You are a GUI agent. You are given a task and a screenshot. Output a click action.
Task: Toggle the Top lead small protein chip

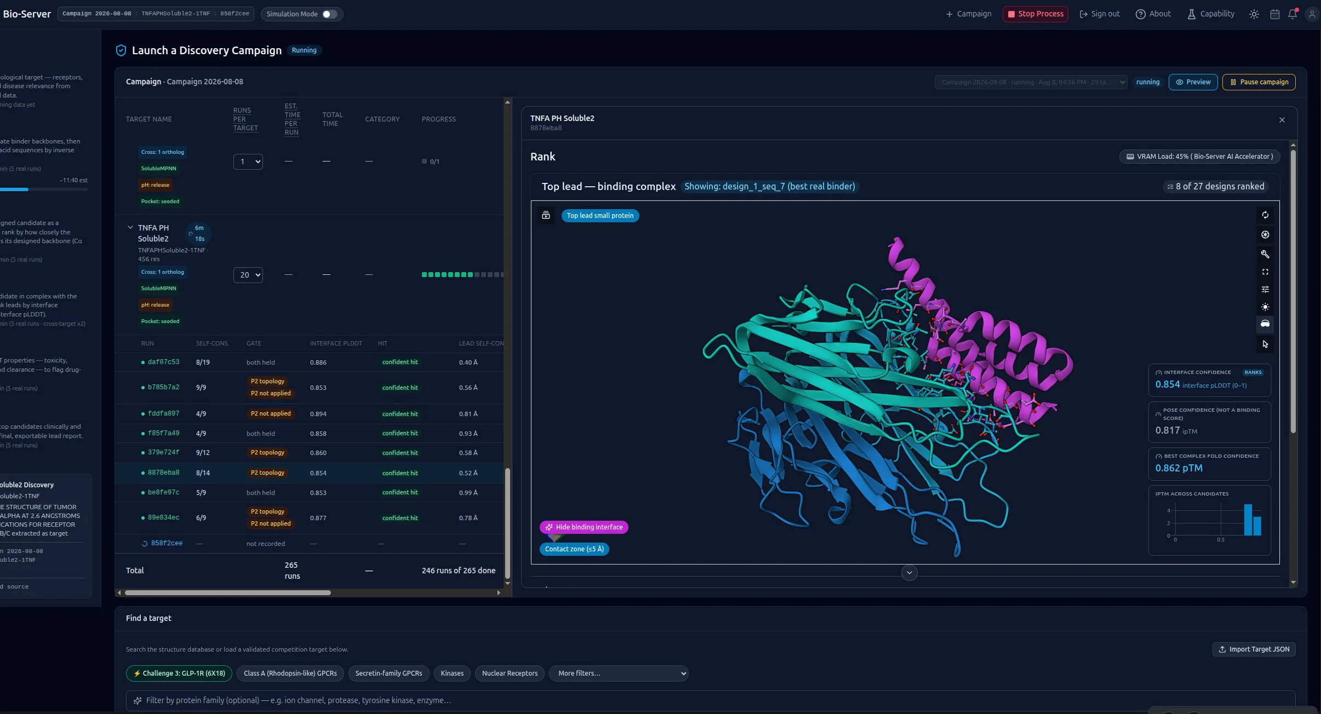click(600, 216)
